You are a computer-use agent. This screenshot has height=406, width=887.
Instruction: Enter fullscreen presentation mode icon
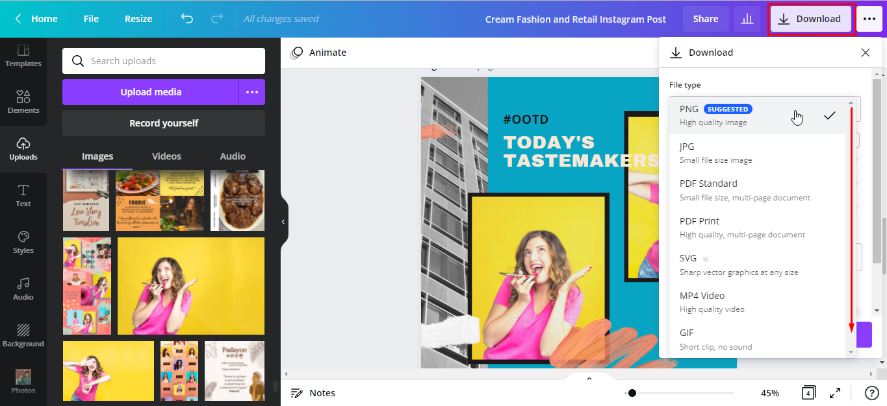[835, 392]
